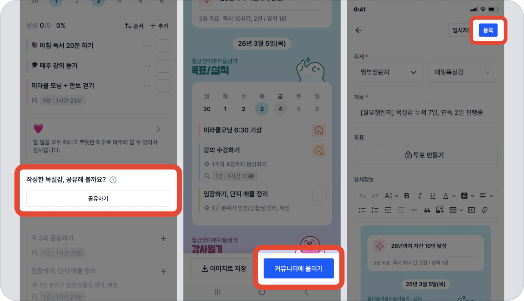Expand the table insert dropdown arrow
Screen dimensions: 524x301
tap(461, 210)
